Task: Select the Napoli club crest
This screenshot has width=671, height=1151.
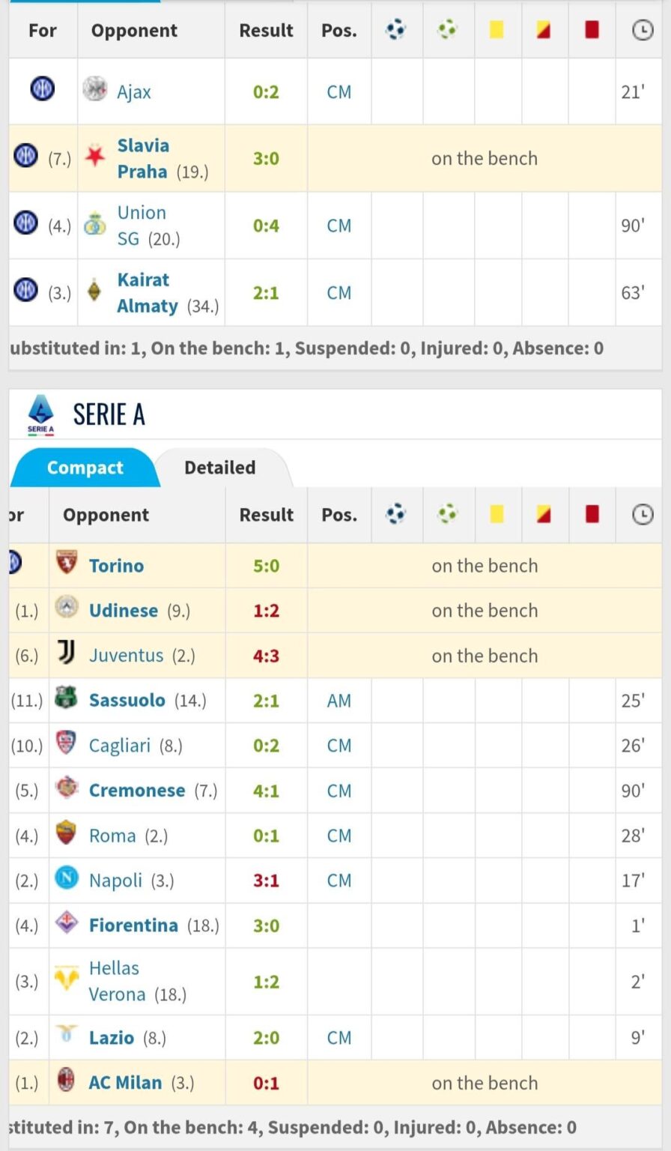Action: pos(67,880)
